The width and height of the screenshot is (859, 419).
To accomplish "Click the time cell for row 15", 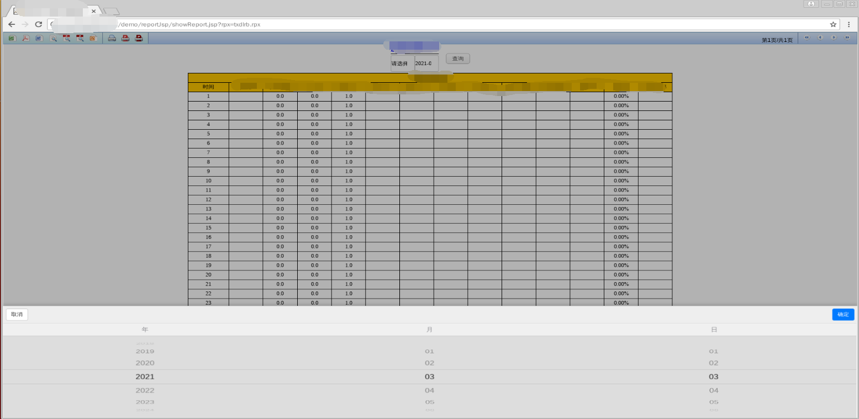I will pyautogui.click(x=208, y=228).
